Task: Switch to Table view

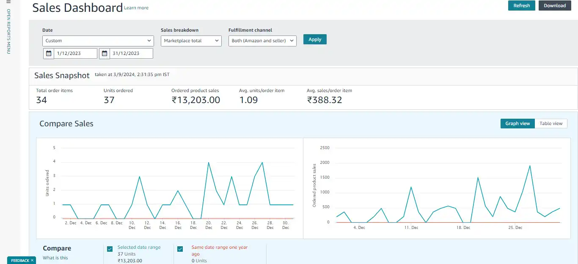Action: pos(551,123)
